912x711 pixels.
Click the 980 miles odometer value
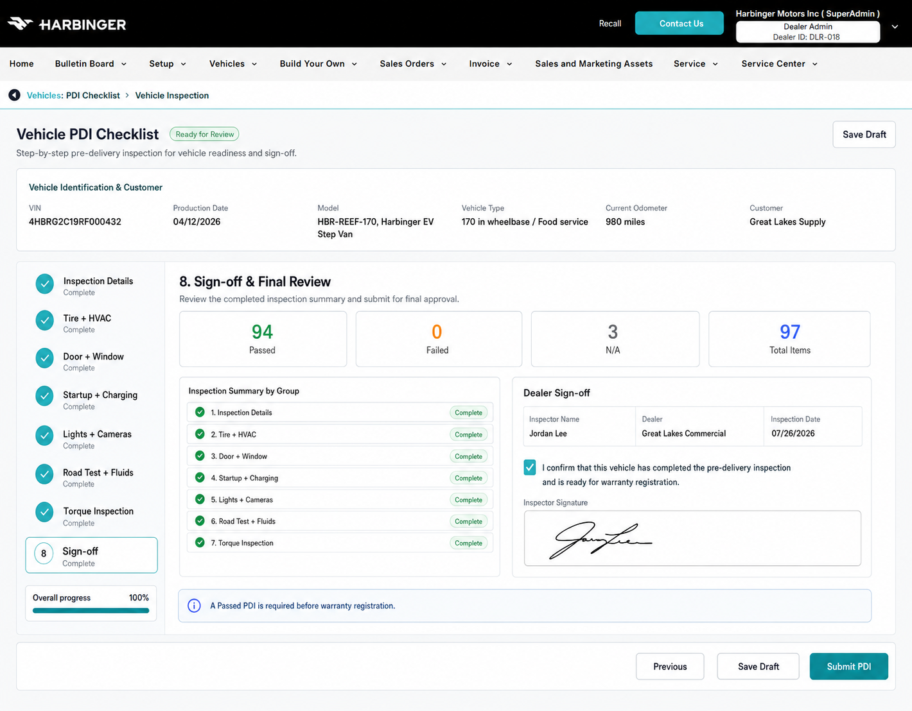(x=625, y=222)
